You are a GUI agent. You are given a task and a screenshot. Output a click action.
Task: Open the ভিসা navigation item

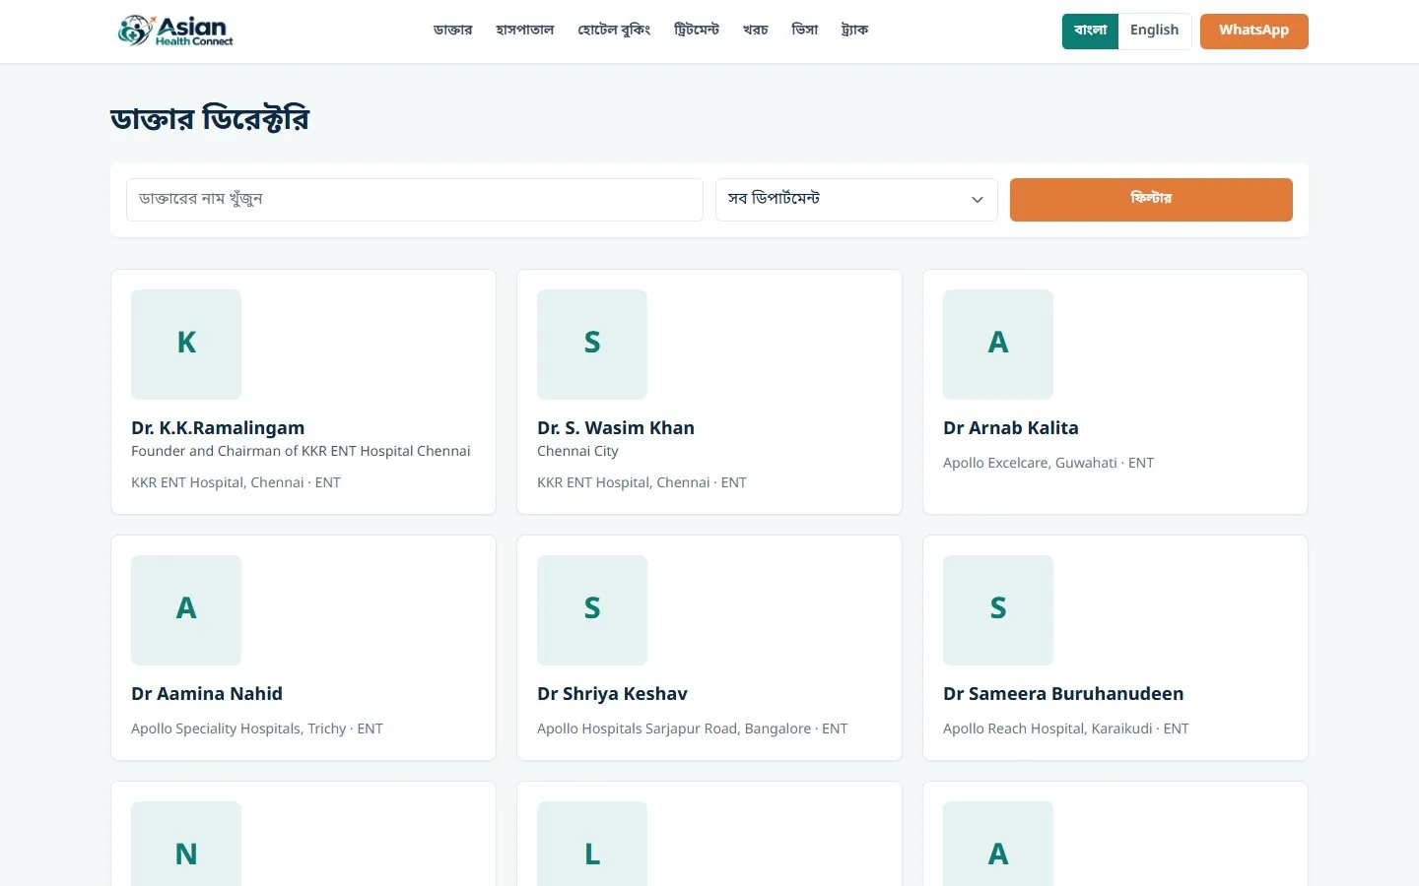(805, 31)
